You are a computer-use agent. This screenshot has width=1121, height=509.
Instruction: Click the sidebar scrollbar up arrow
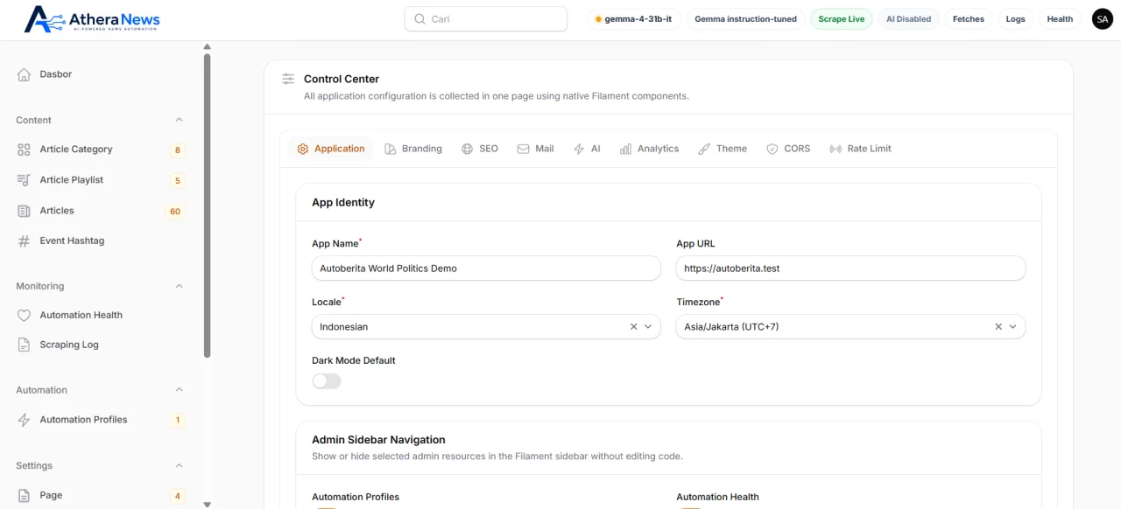(x=208, y=46)
